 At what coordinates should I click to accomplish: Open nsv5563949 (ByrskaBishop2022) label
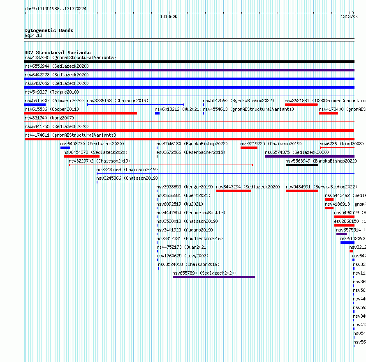click(321, 161)
